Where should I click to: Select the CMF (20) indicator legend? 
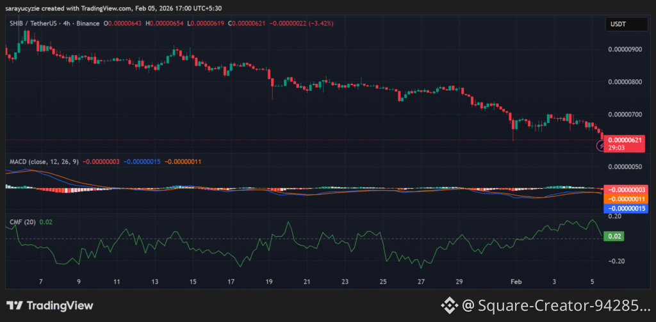23,222
